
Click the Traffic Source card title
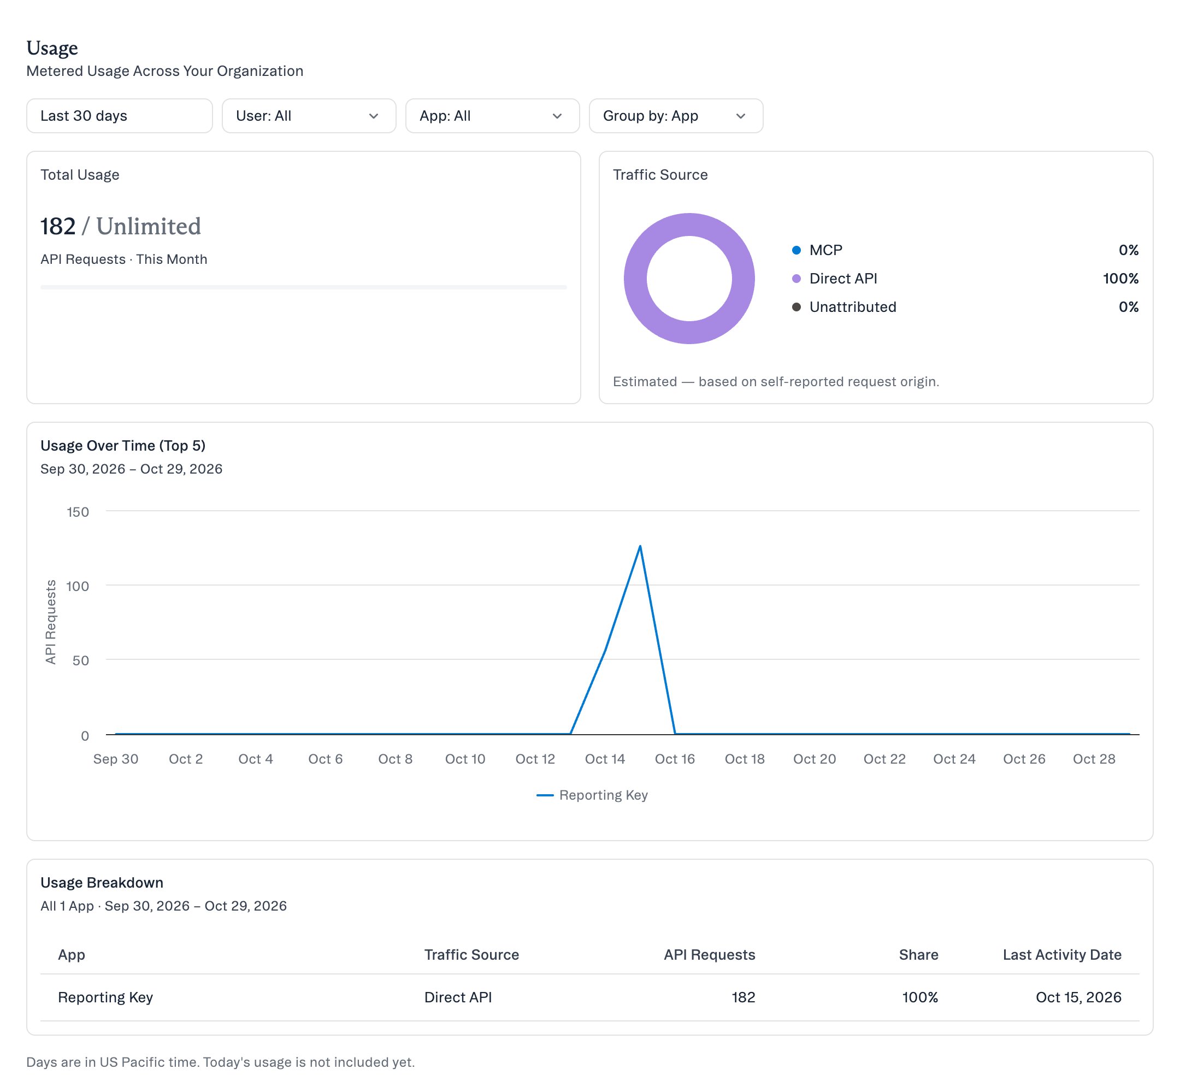pyautogui.click(x=660, y=175)
